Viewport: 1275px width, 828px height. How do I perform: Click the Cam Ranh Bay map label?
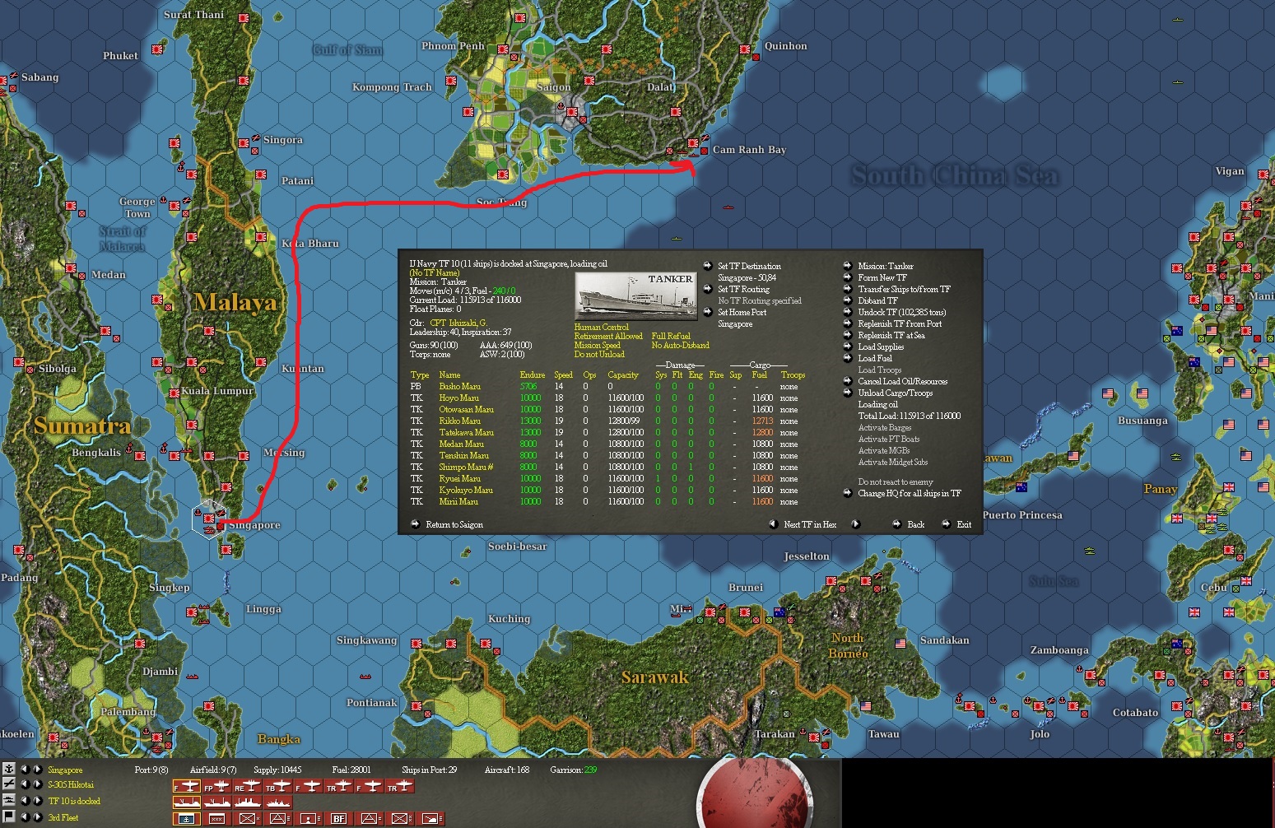pos(749,150)
